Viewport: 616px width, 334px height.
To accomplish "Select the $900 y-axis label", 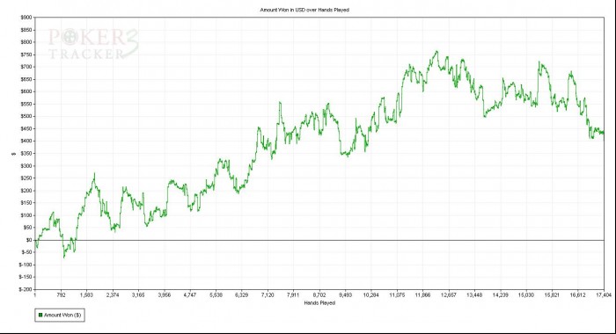I will pos(26,18).
